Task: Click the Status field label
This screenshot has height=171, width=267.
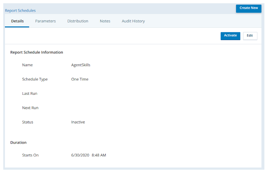Action: coord(28,122)
